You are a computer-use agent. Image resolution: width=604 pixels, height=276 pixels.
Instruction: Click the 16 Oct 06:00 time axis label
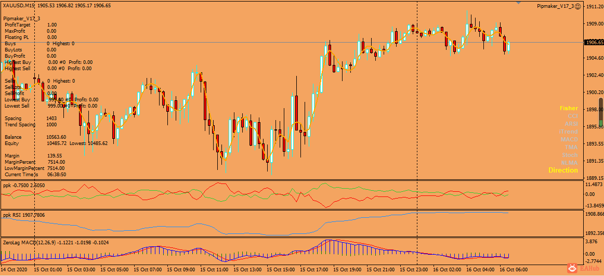pos(514,269)
